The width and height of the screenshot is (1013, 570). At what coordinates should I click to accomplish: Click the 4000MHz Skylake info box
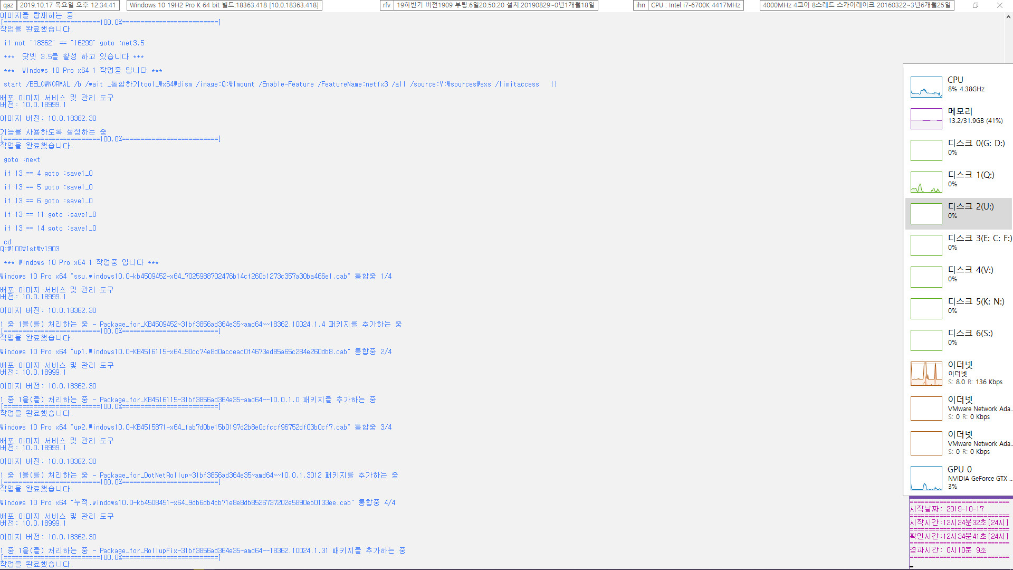point(857,5)
